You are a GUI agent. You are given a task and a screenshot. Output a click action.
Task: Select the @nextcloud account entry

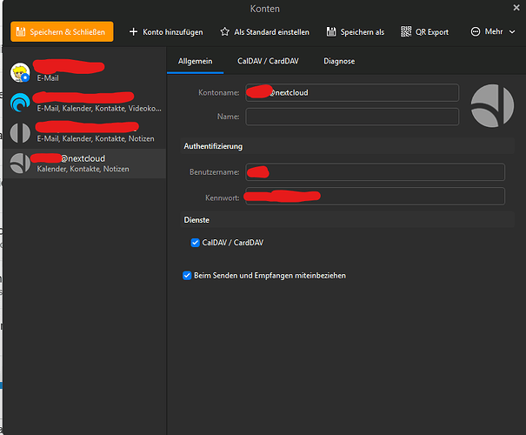[84, 164]
